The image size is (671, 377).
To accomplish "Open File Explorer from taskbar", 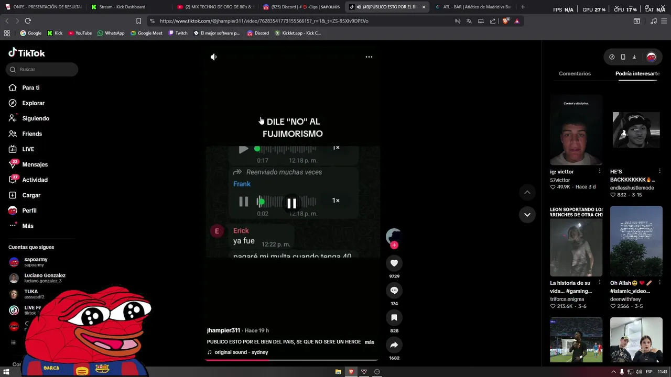I will click(338, 372).
